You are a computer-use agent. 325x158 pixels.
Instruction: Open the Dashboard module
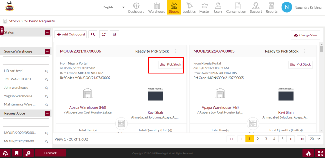pyautogui.click(x=136, y=8)
